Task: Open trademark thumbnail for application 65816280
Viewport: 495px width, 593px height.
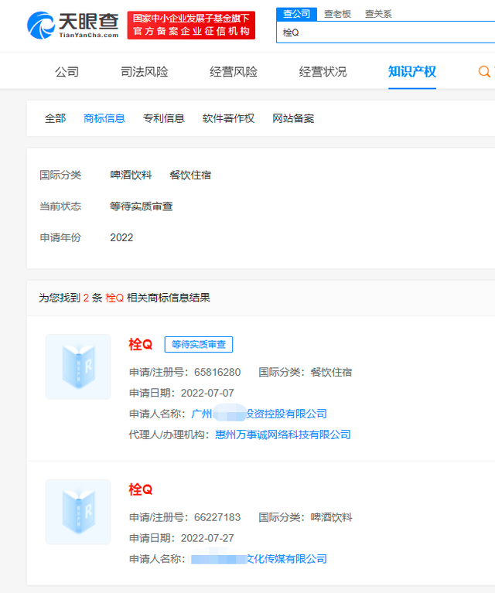Action: click(x=78, y=366)
